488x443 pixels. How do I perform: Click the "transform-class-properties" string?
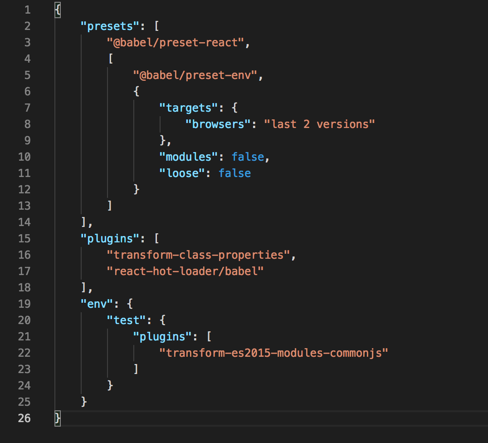200,255
